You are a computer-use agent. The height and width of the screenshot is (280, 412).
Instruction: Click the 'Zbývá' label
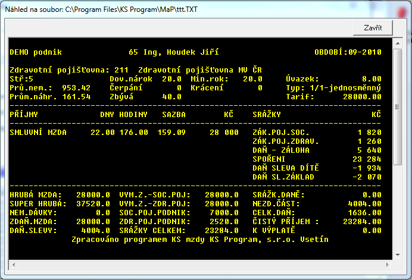click(x=121, y=97)
